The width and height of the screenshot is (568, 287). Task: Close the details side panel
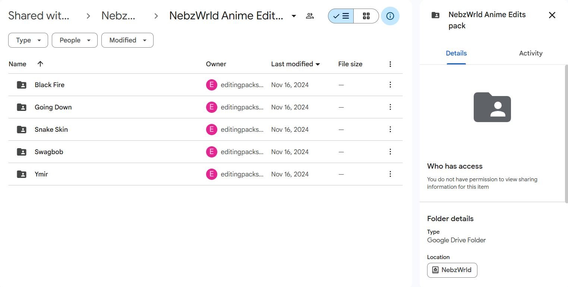(552, 15)
